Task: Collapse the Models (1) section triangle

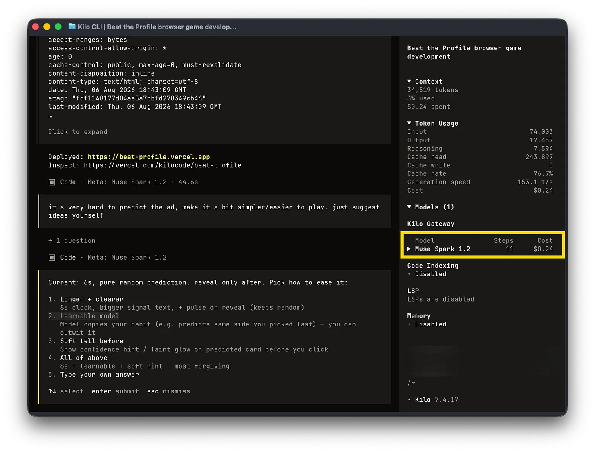Action: (409, 207)
